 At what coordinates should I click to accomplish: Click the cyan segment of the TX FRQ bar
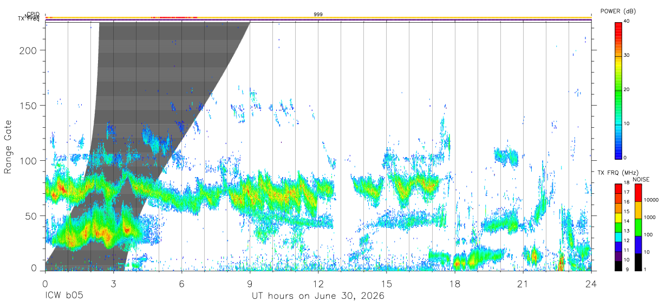(x=619, y=237)
